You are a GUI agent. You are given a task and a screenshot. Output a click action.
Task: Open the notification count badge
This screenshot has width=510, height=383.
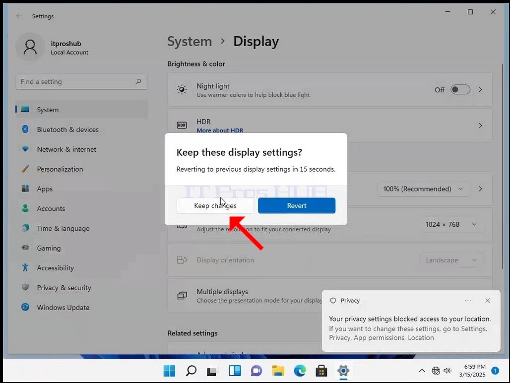495,370
